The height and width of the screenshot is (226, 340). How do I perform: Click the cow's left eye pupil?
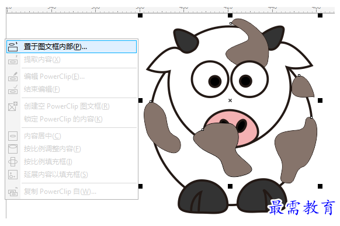pos(214,81)
